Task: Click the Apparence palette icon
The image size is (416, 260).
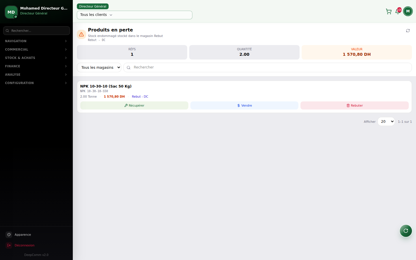Action: [9, 235]
